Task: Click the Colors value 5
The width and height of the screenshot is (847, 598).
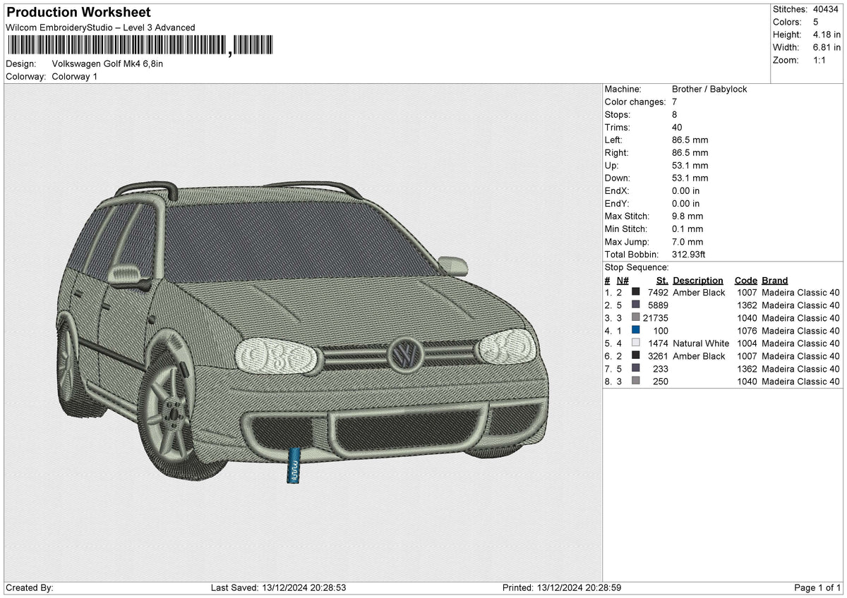Action: pyautogui.click(x=816, y=22)
